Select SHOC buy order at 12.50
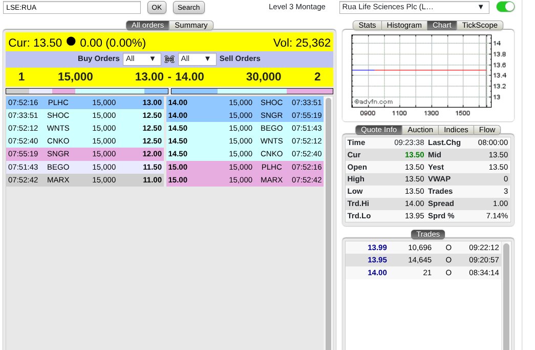This screenshot has width=535, height=350. (85, 115)
